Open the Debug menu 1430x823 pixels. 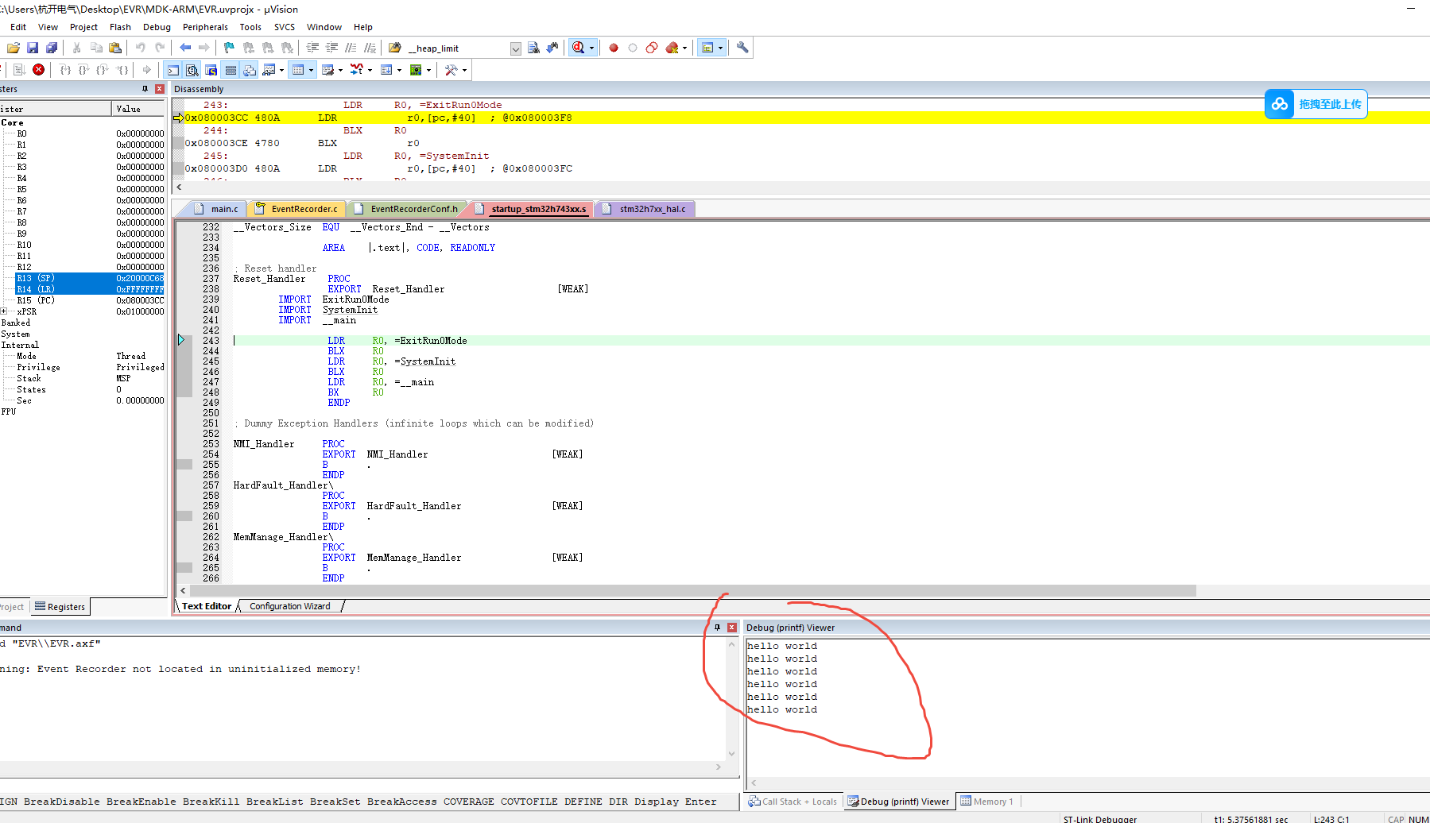click(x=157, y=27)
